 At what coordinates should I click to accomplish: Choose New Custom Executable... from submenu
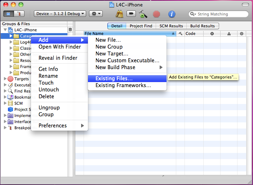[127, 60]
